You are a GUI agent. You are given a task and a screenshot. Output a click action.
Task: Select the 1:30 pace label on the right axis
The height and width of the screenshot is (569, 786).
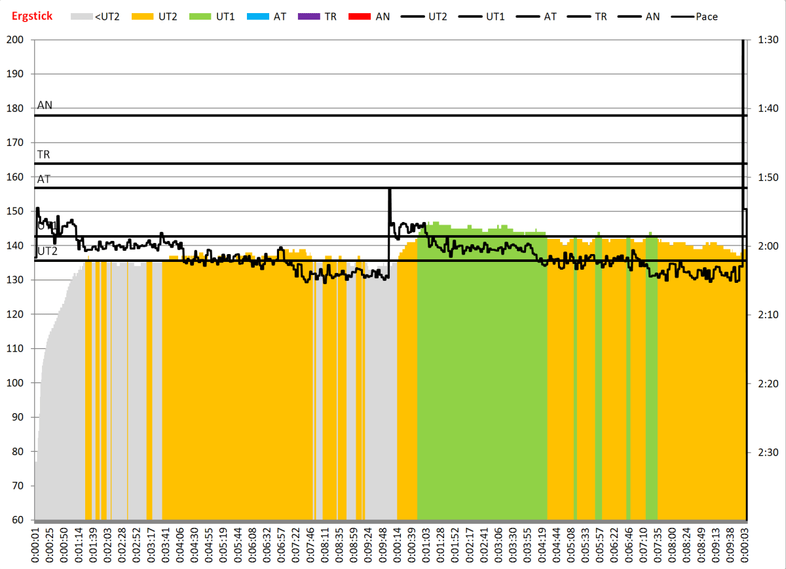pyautogui.click(x=767, y=40)
